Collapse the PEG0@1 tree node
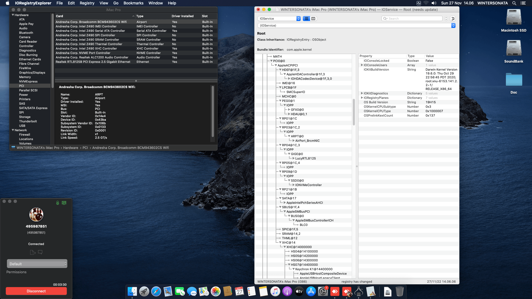532x299 pixels. [x=280, y=101]
